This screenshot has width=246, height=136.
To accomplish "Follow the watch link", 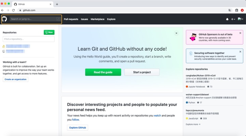I will (x=158, y=116).
